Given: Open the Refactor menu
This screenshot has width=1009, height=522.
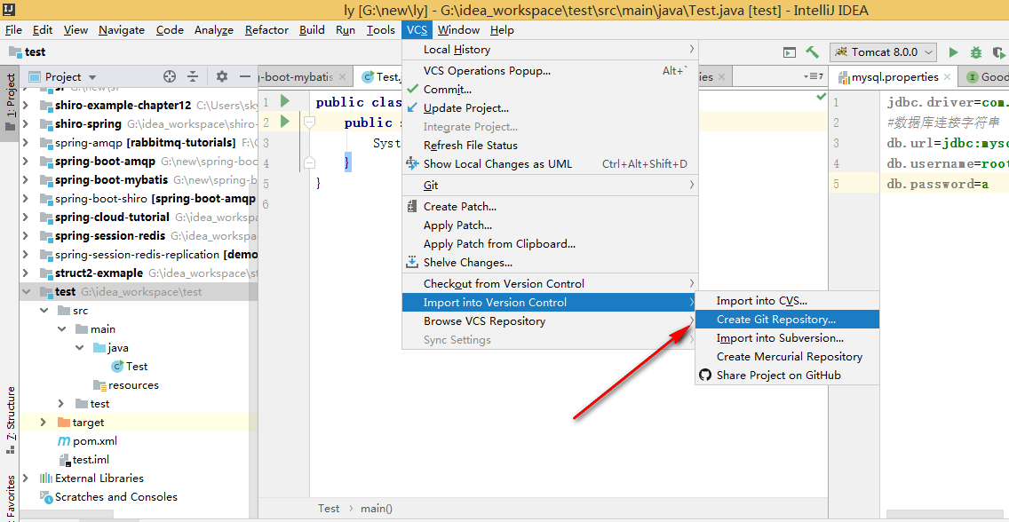Looking at the screenshot, I should coord(266,30).
